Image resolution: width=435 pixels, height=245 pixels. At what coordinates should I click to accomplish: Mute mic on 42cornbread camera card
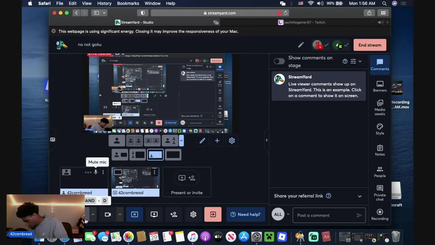[96, 172]
